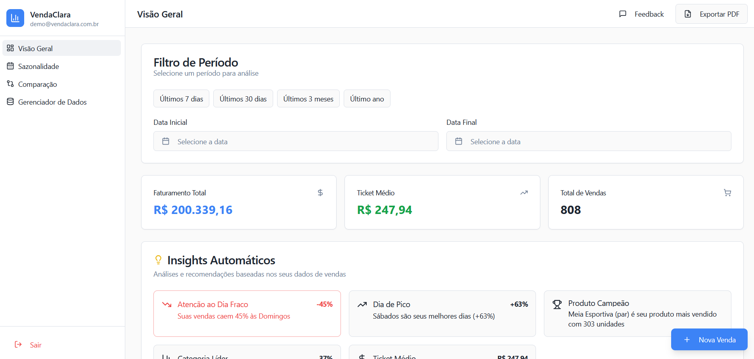Click the demo@vendaclara.com.br email text
The height and width of the screenshot is (359, 754).
pos(64,24)
